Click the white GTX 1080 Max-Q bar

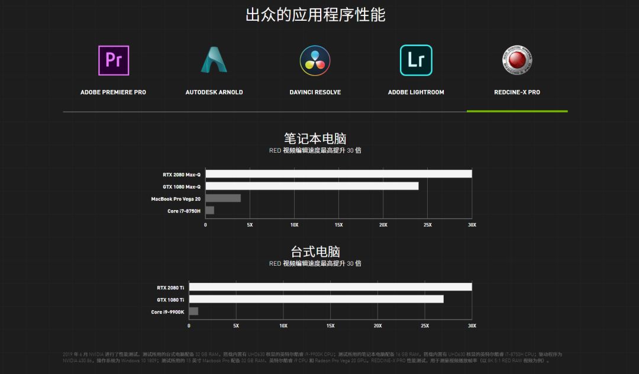(312, 186)
